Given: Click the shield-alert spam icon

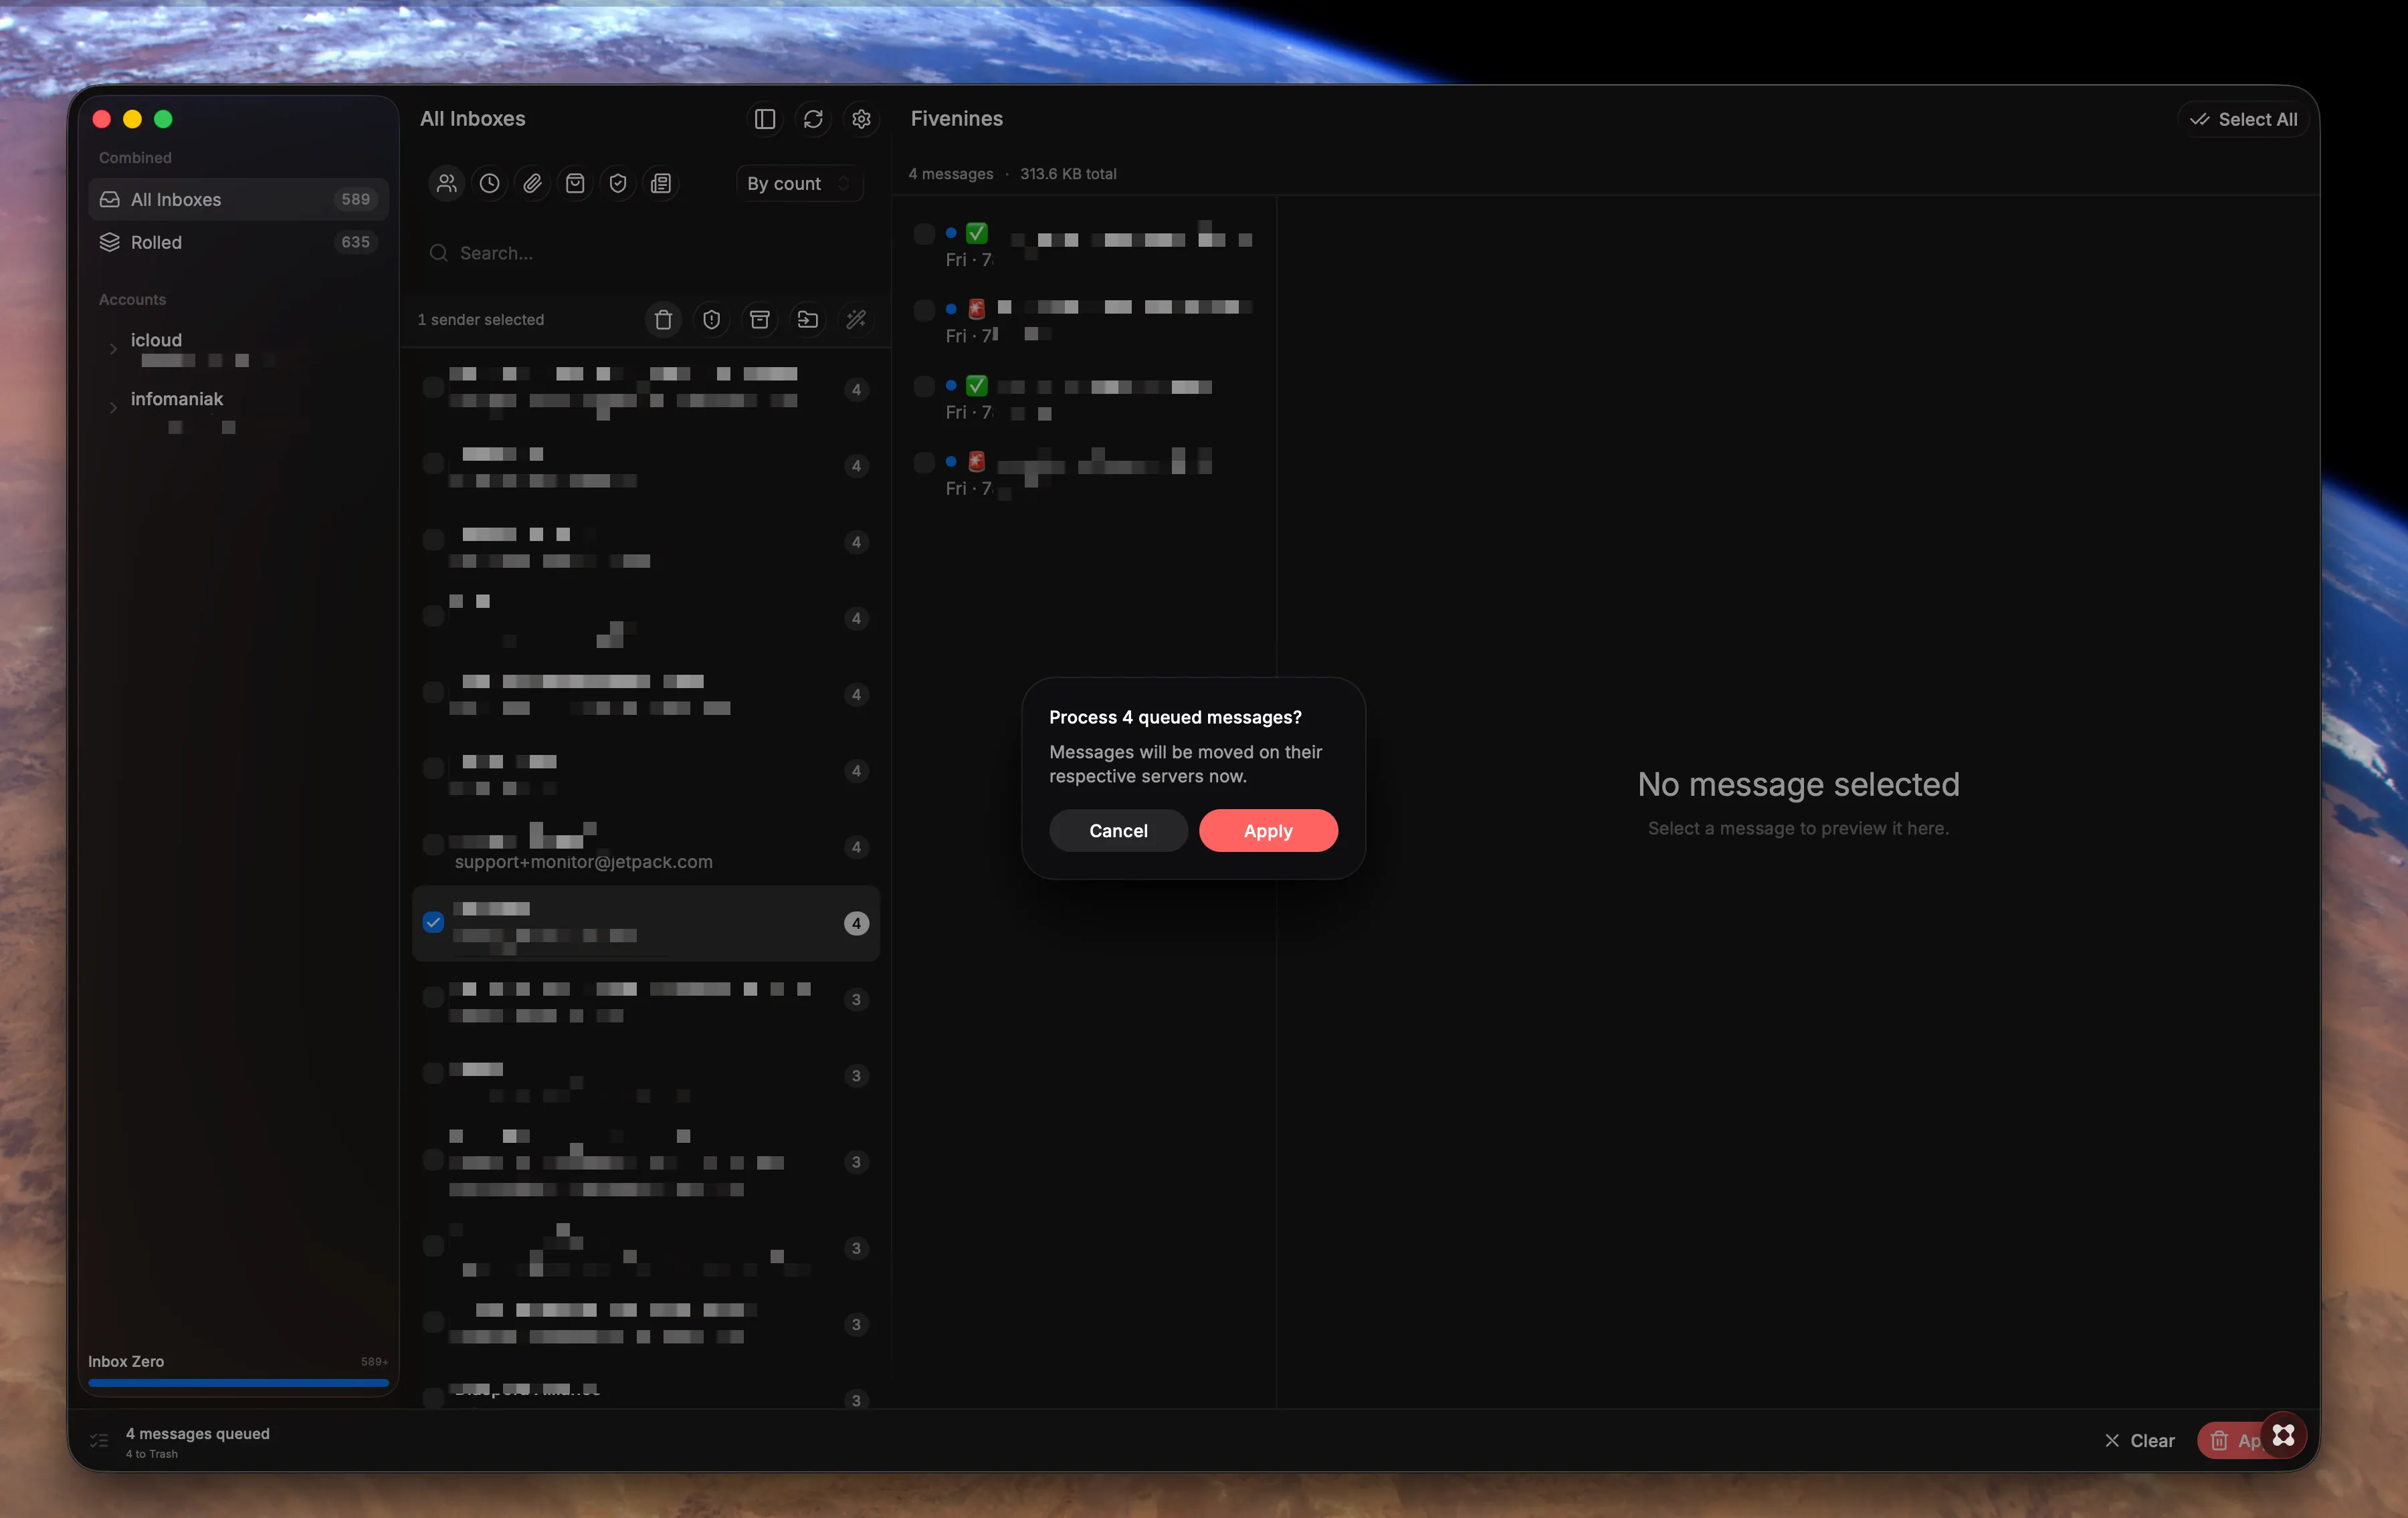Looking at the screenshot, I should point(711,319).
